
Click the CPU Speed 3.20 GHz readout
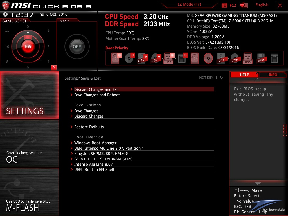[x=136, y=17]
